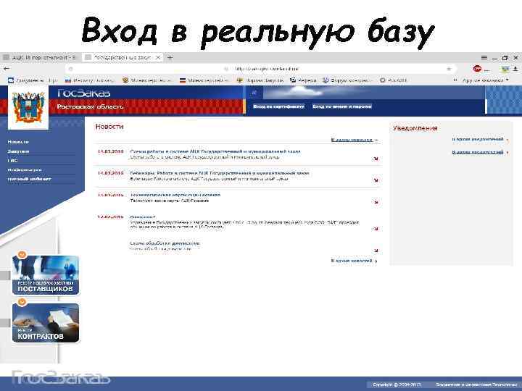The height and width of the screenshot is (391, 522).
Task: Choose Вход по сертификату login
Action: 278,106
